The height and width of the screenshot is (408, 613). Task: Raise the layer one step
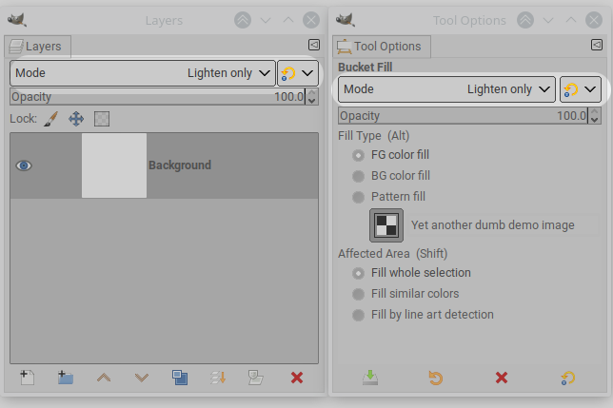[104, 378]
